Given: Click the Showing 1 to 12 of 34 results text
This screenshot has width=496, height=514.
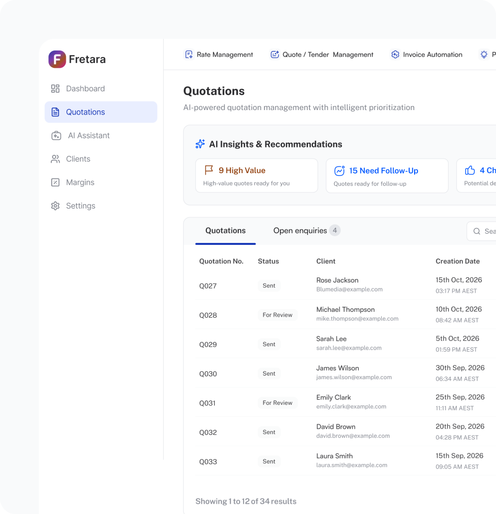Looking at the screenshot, I should (246, 501).
